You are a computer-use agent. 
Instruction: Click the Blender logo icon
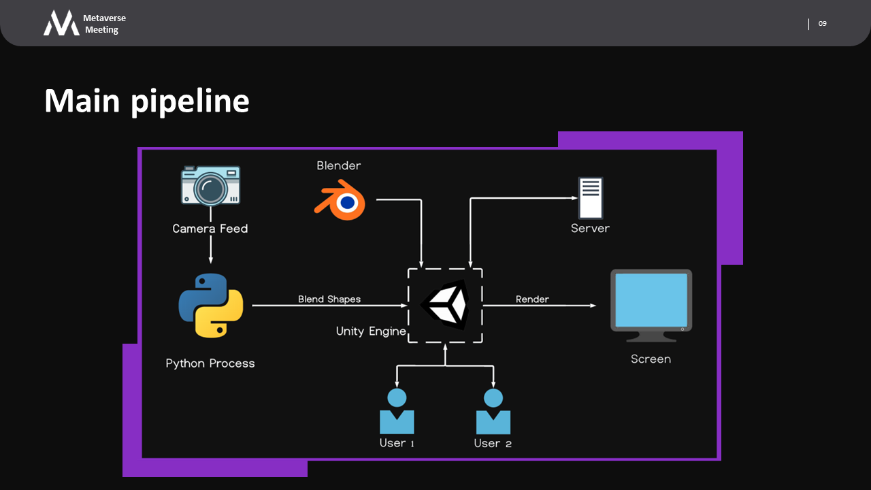(340, 200)
